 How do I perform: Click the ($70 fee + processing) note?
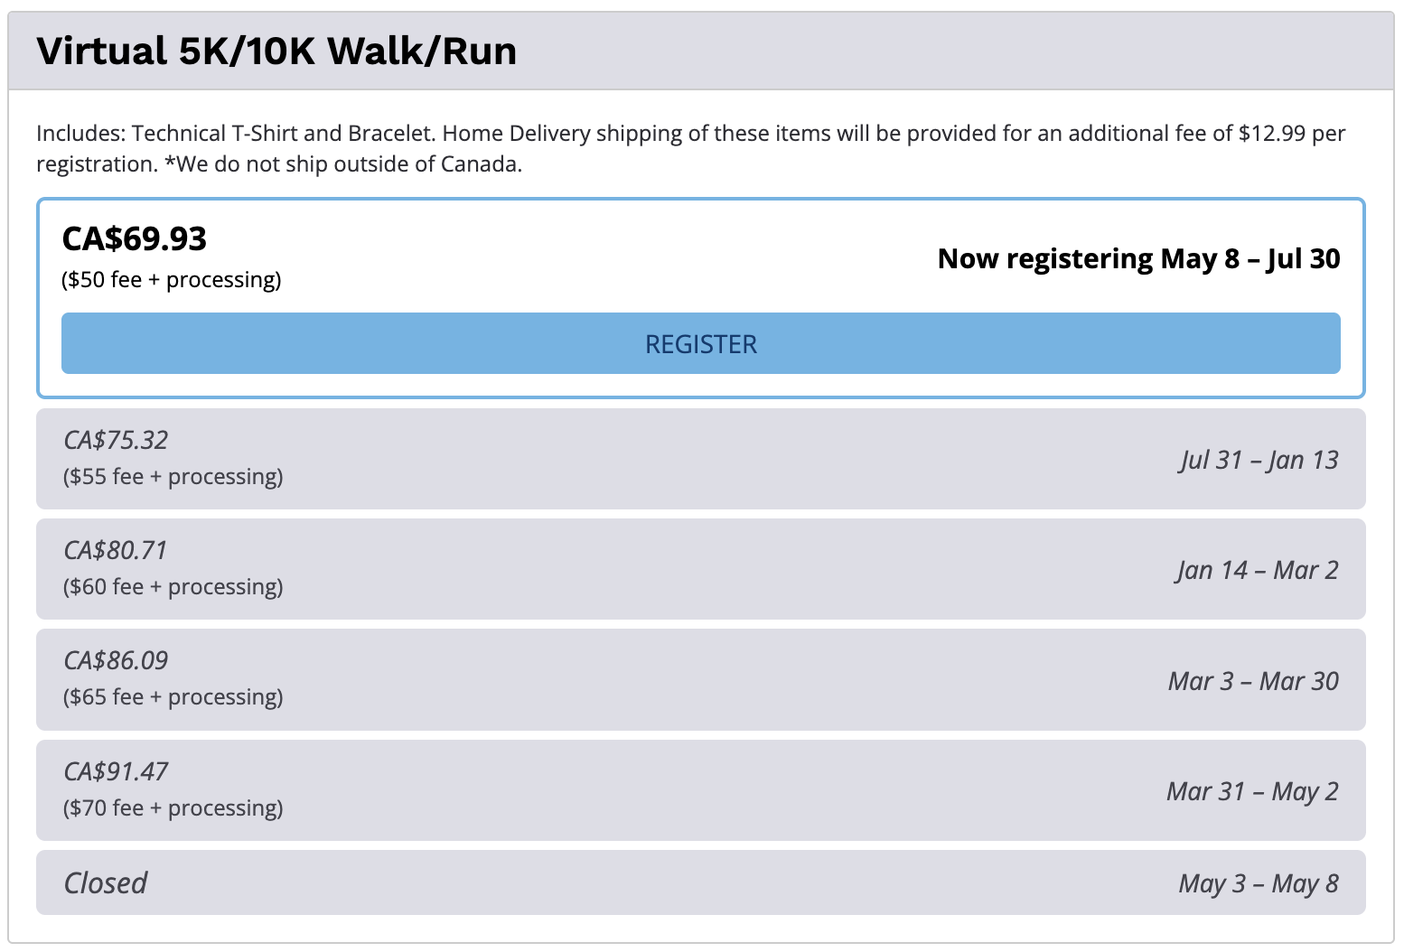tap(173, 807)
